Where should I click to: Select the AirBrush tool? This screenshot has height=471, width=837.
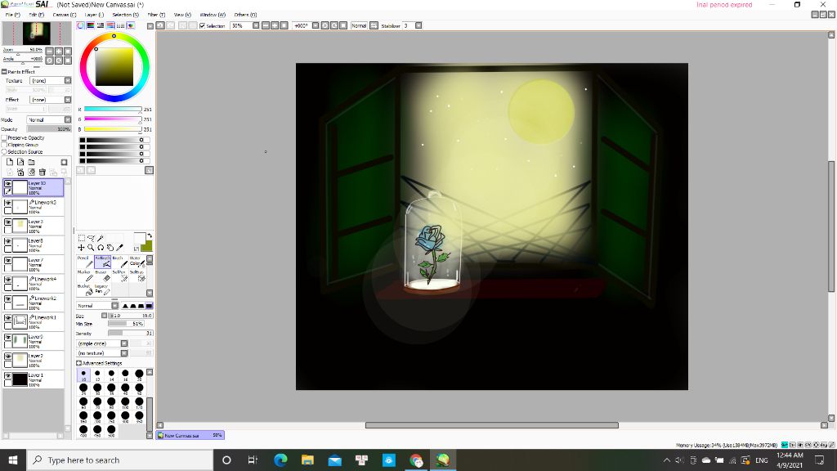[x=102, y=261]
